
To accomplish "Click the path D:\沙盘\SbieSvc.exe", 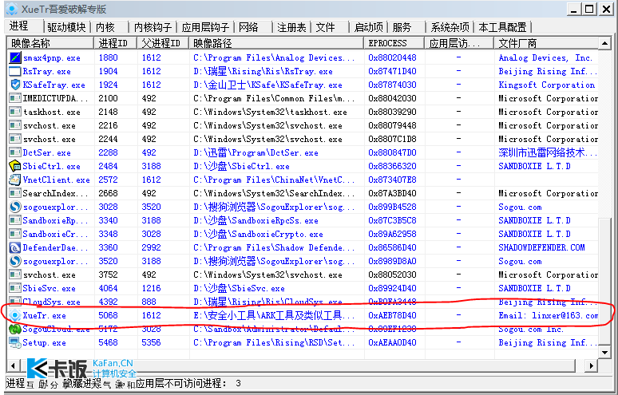I will pos(239,288).
